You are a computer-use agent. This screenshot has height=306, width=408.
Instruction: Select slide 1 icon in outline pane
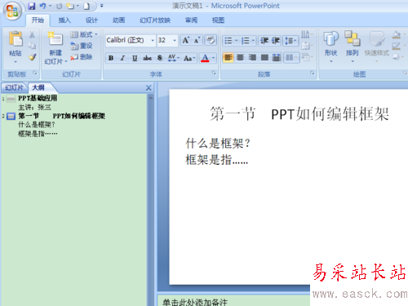point(11,99)
